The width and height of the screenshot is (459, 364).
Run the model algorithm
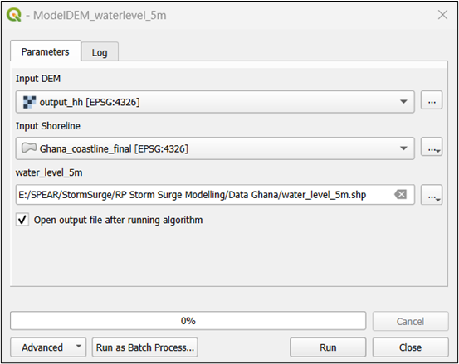(x=328, y=347)
